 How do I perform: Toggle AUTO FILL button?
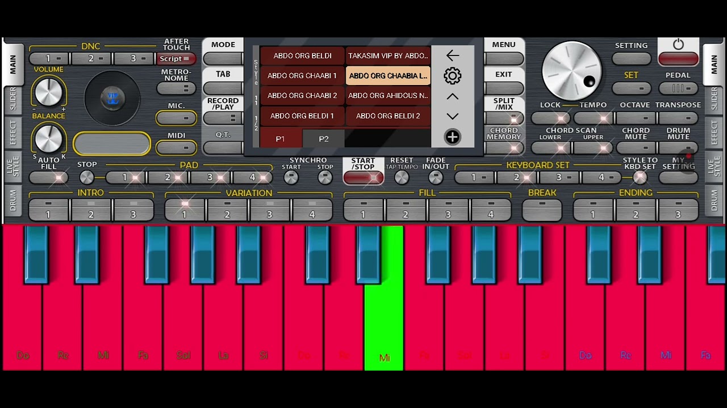click(x=49, y=177)
